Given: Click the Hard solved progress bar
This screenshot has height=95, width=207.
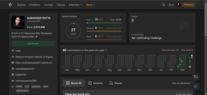Looking at the screenshot, I should [104, 40].
